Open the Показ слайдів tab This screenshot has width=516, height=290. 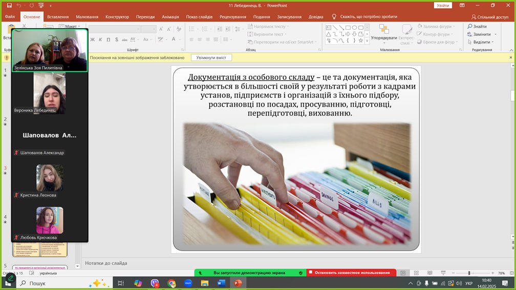click(x=199, y=16)
